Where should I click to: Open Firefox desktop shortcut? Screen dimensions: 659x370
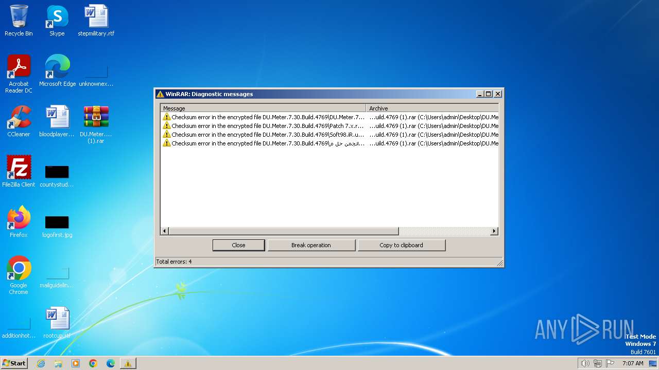coord(19,221)
